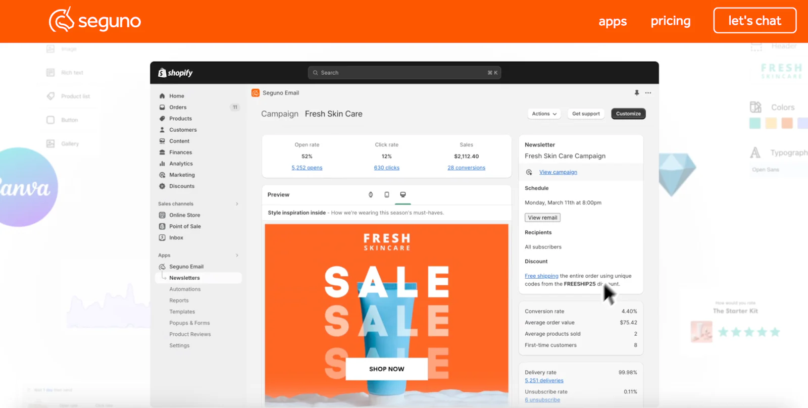Open the three-dot more options menu

(x=648, y=93)
